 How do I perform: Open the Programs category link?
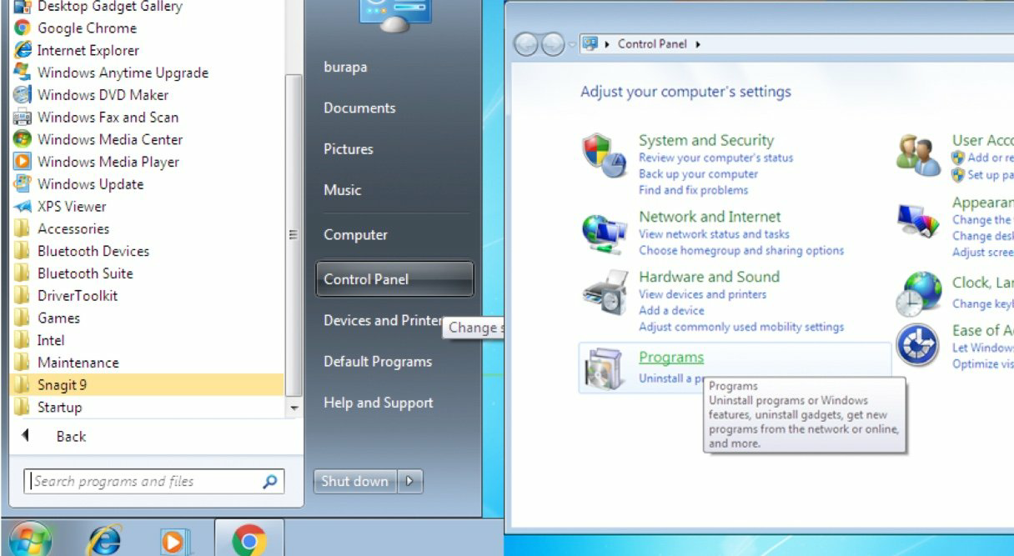(x=671, y=358)
